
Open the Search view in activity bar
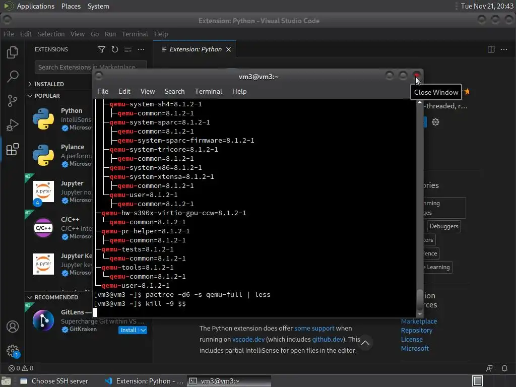[13, 77]
